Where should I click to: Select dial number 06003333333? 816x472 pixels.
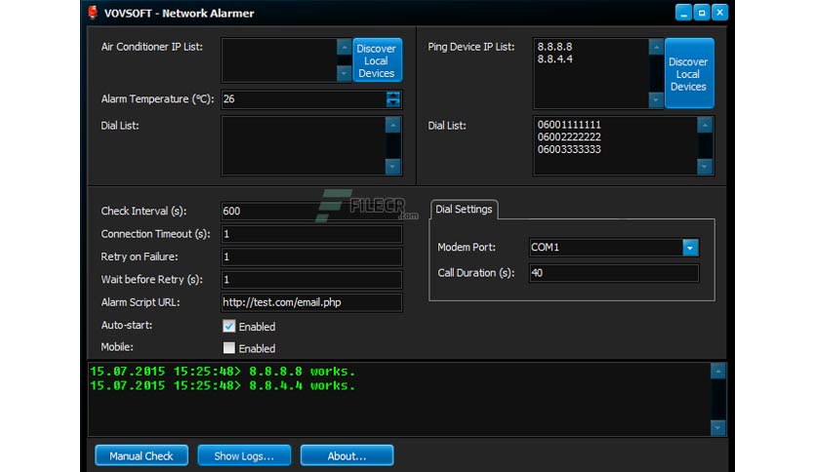point(569,150)
